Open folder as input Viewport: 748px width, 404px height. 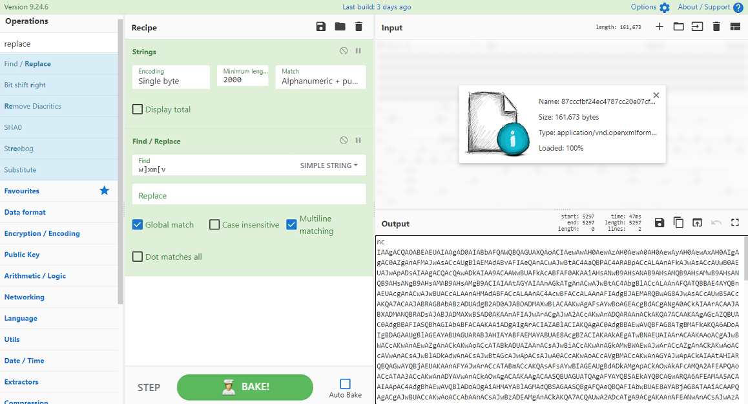point(678,27)
